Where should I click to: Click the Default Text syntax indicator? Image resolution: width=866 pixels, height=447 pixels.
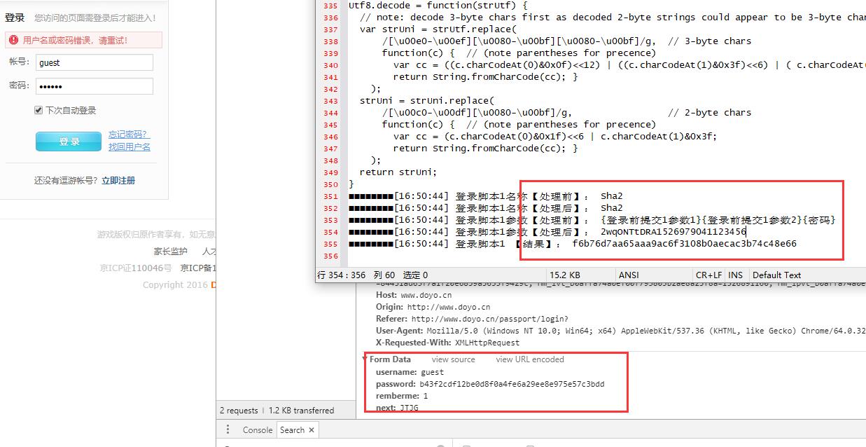[x=776, y=275]
